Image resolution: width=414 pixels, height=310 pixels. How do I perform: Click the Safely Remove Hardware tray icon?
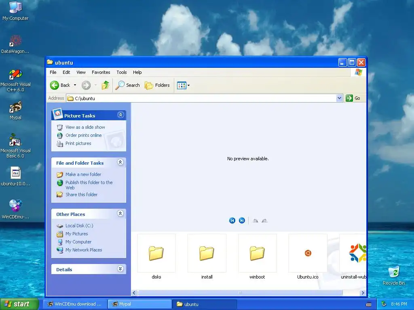[x=384, y=304]
